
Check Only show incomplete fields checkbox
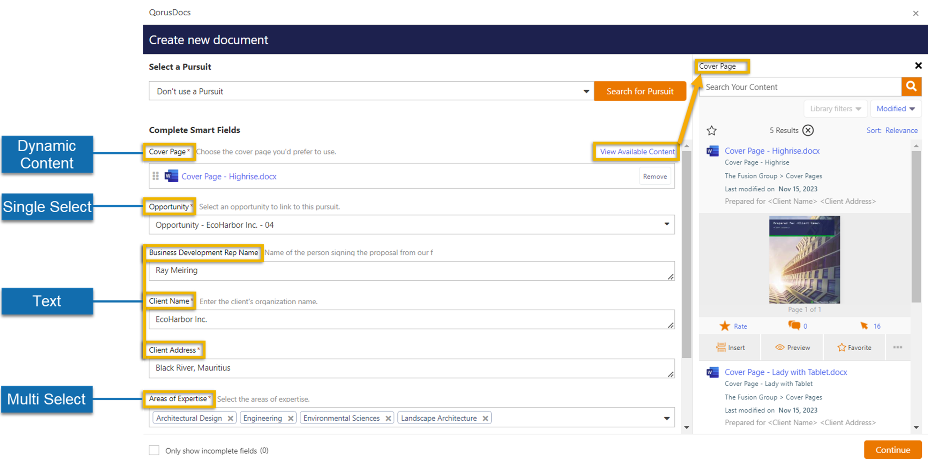[x=154, y=450]
